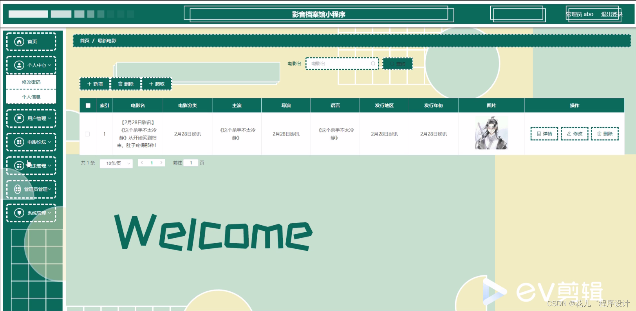Click the grid icon for 管理员管理
Screen dimensions: 636x311
coord(18,189)
